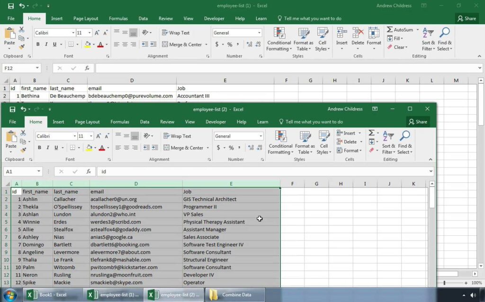Open the Fill Color dropdown arrow
485x302 pixels.
(x=95, y=148)
